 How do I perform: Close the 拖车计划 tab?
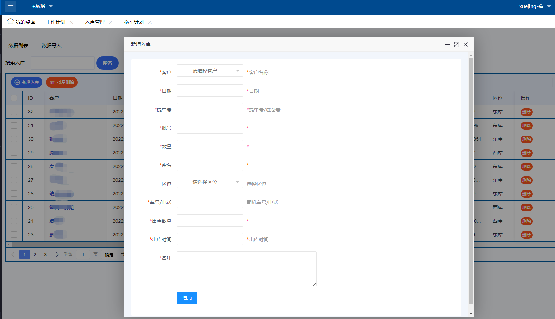pyautogui.click(x=150, y=22)
